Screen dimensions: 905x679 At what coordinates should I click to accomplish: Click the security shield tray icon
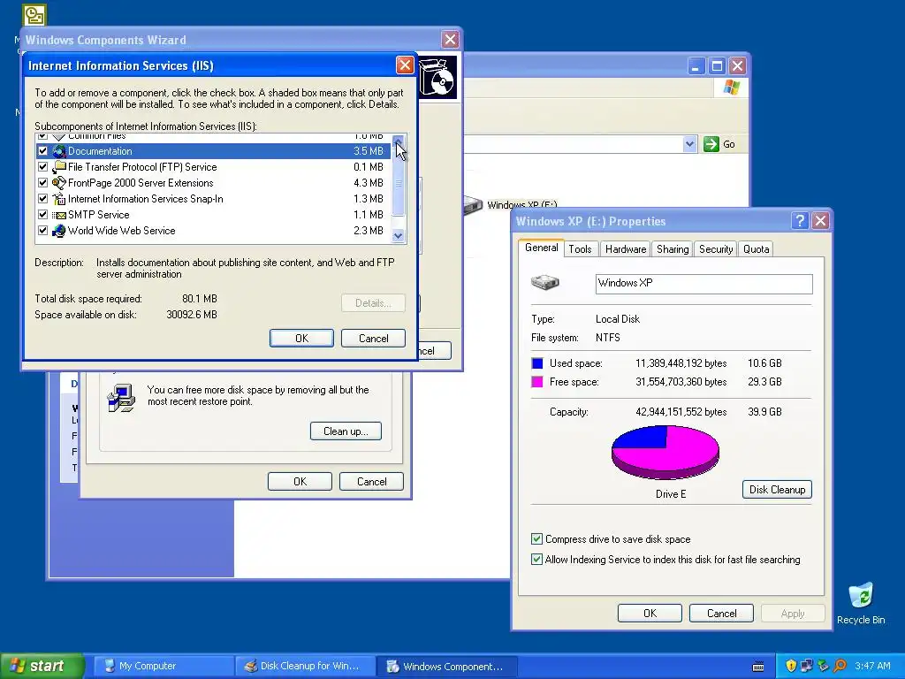pyautogui.click(x=791, y=666)
